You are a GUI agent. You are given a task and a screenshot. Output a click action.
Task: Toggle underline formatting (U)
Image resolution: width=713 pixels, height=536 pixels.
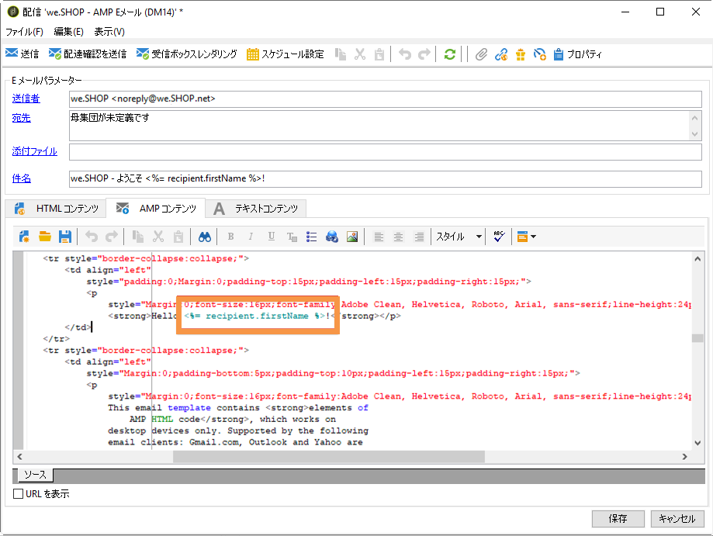(272, 237)
